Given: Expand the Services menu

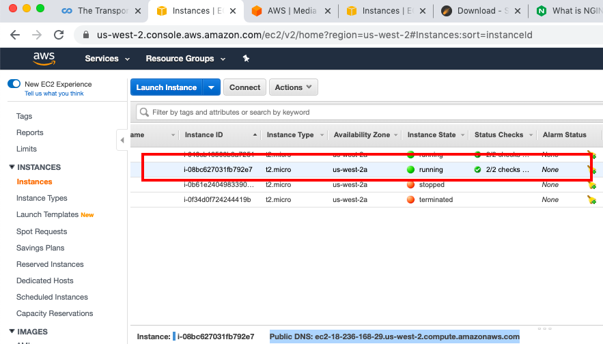Looking at the screenshot, I should coord(107,59).
